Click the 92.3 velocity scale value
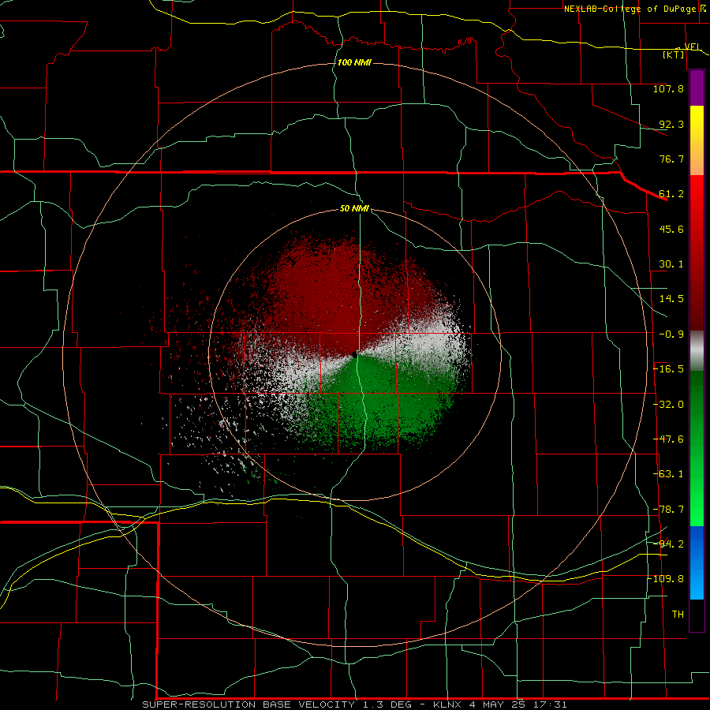The width and height of the screenshot is (710, 710). click(x=671, y=124)
